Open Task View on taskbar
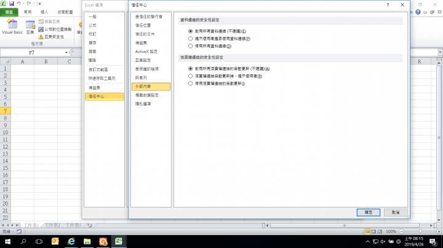Viewport: 443px width, 248px height. click(39, 241)
